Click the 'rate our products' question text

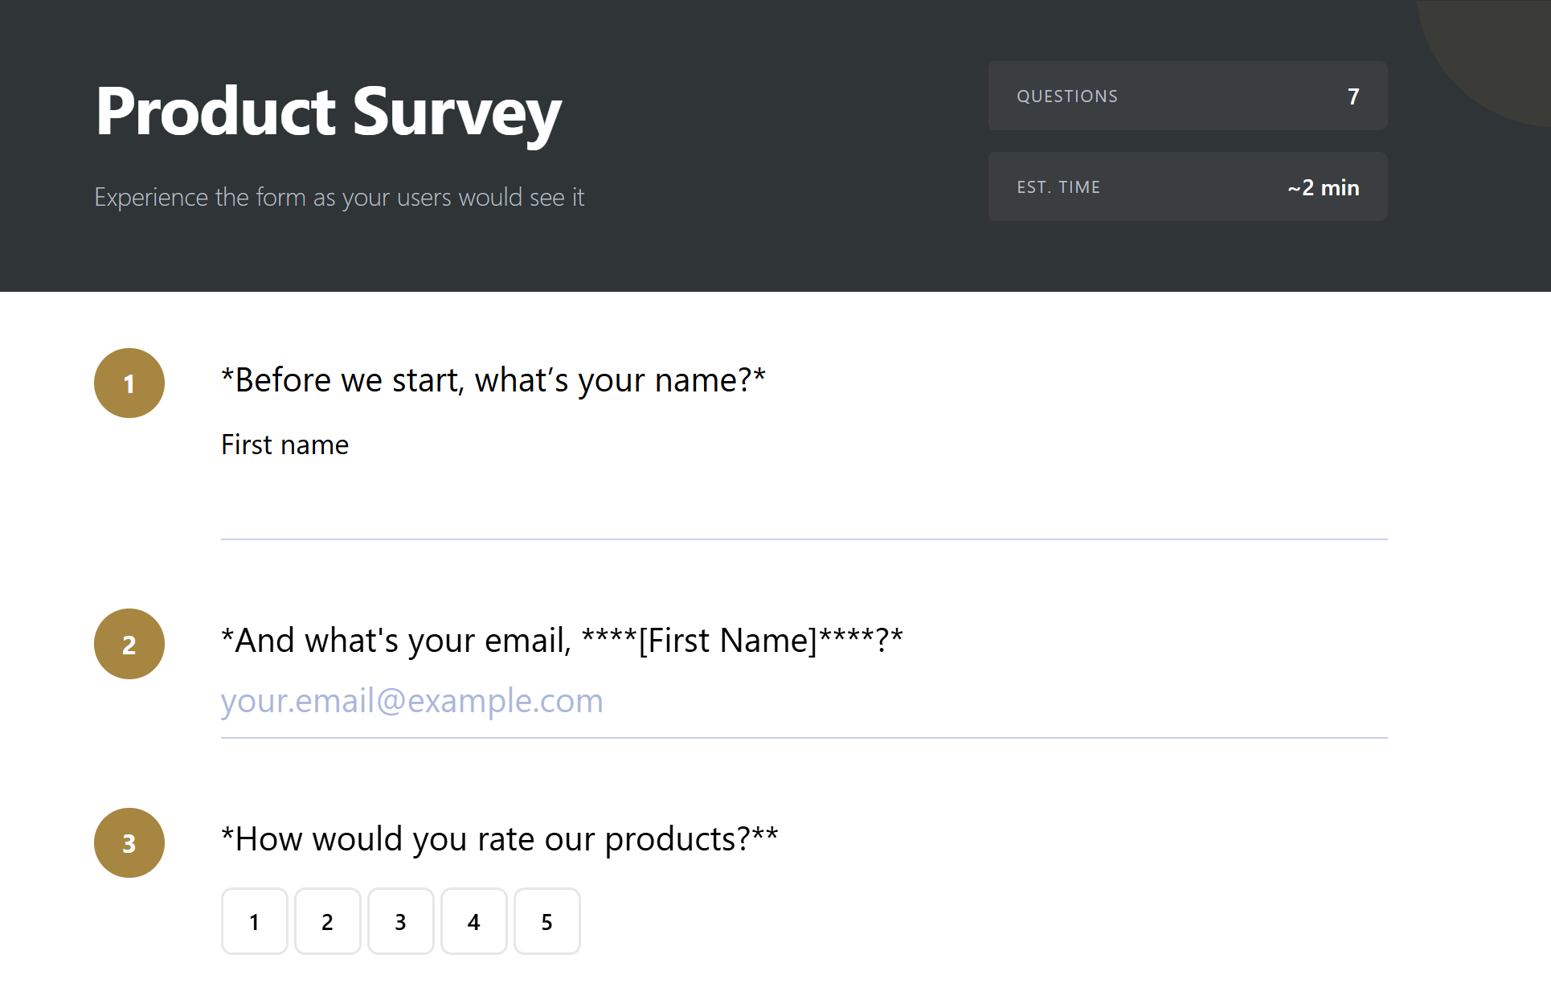tap(499, 839)
